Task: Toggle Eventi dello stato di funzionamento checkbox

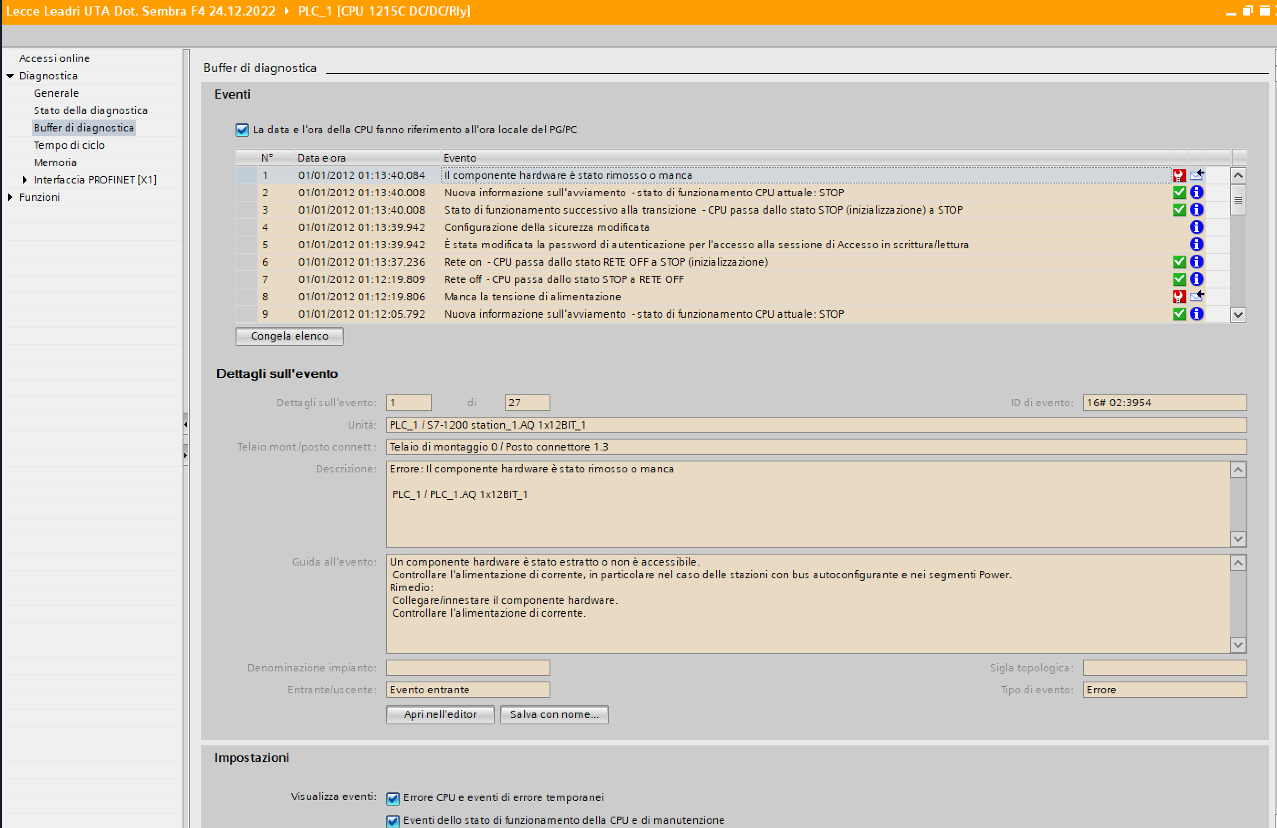Action: tap(393, 821)
